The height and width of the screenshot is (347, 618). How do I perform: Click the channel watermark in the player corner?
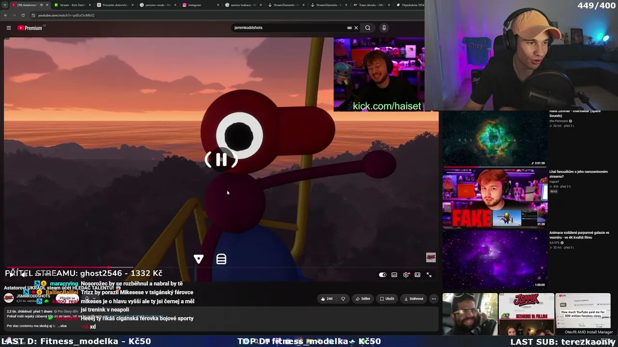click(x=431, y=258)
